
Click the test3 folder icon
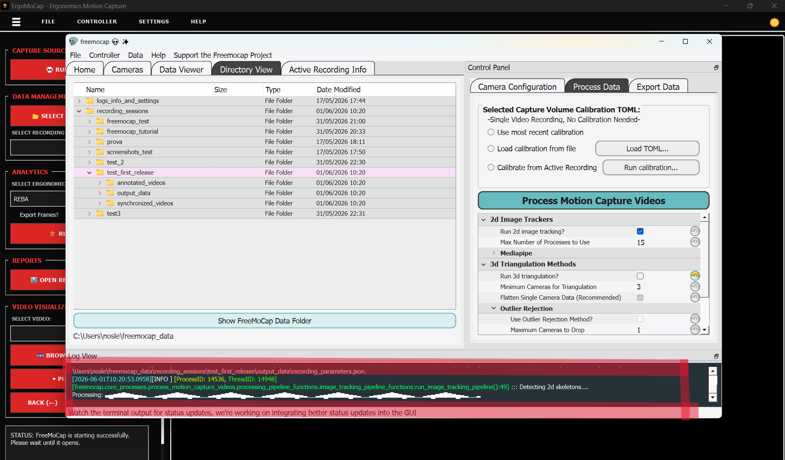coord(100,213)
